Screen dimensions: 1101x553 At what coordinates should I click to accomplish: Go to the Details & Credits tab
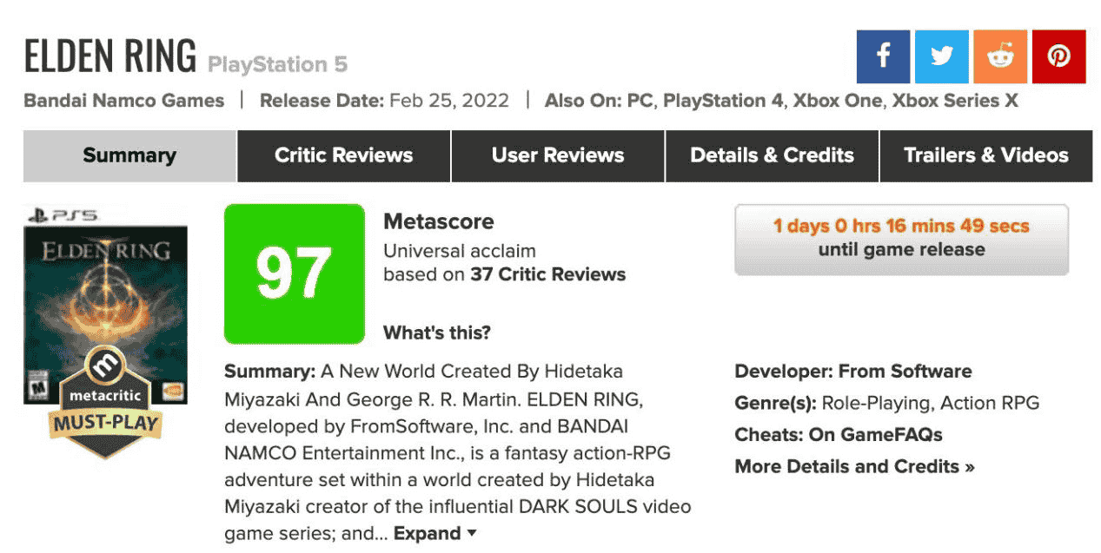point(772,156)
